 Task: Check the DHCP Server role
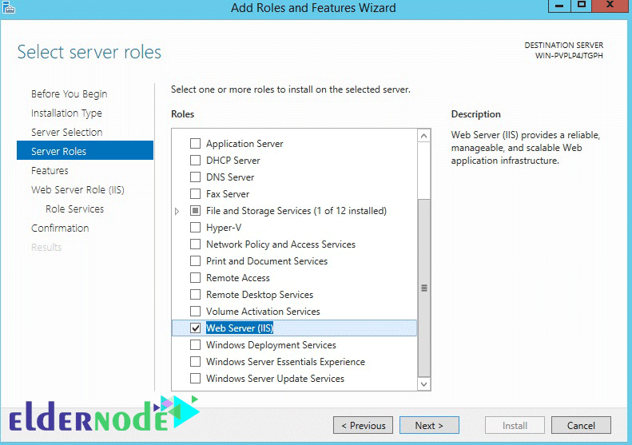tap(195, 161)
